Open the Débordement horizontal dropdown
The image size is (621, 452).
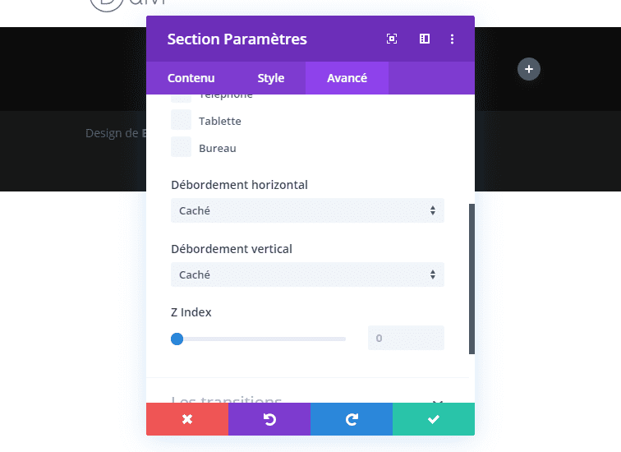pos(307,210)
